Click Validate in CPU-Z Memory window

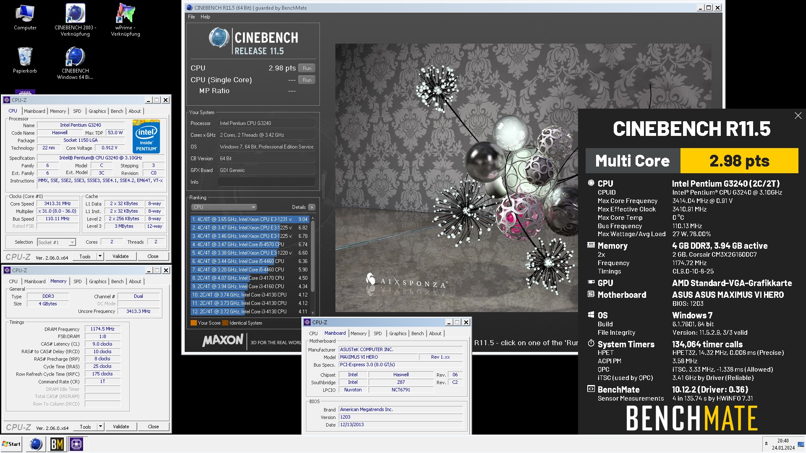[121, 427]
